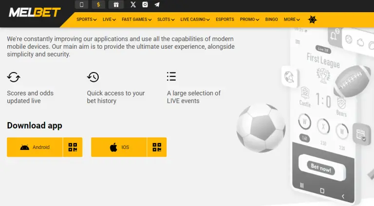Expand the SPORTS dropdown menu
The image size is (374, 206).
coord(87,20)
